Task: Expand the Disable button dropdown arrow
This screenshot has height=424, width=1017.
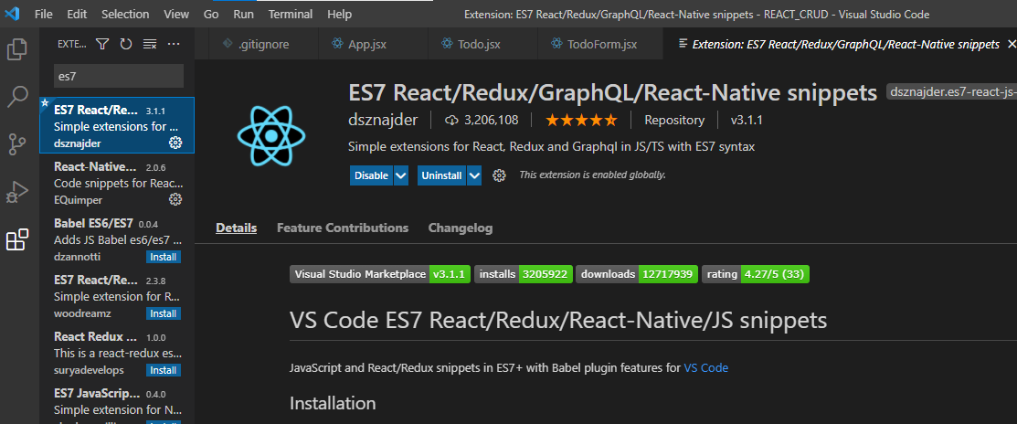Action: (x=401, y=175)
